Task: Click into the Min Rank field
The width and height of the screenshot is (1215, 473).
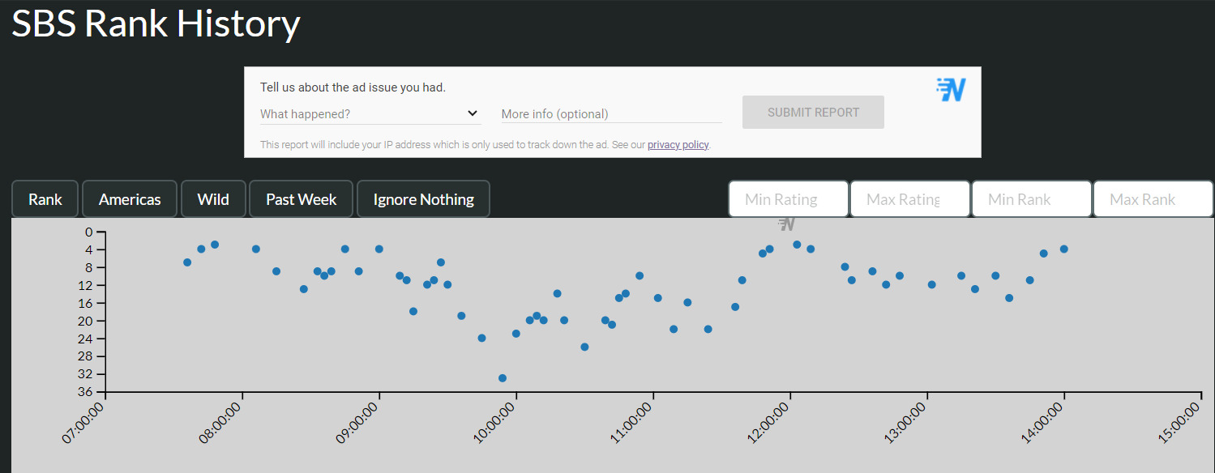Action: pos(1031,199)
